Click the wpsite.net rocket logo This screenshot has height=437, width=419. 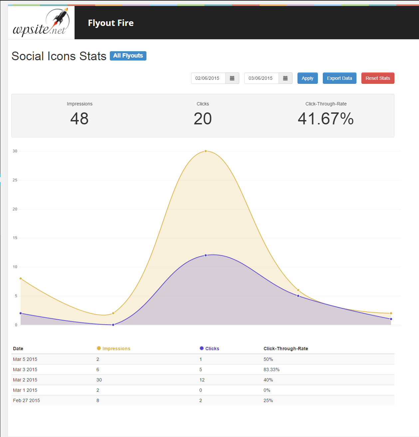pos(41,23)
